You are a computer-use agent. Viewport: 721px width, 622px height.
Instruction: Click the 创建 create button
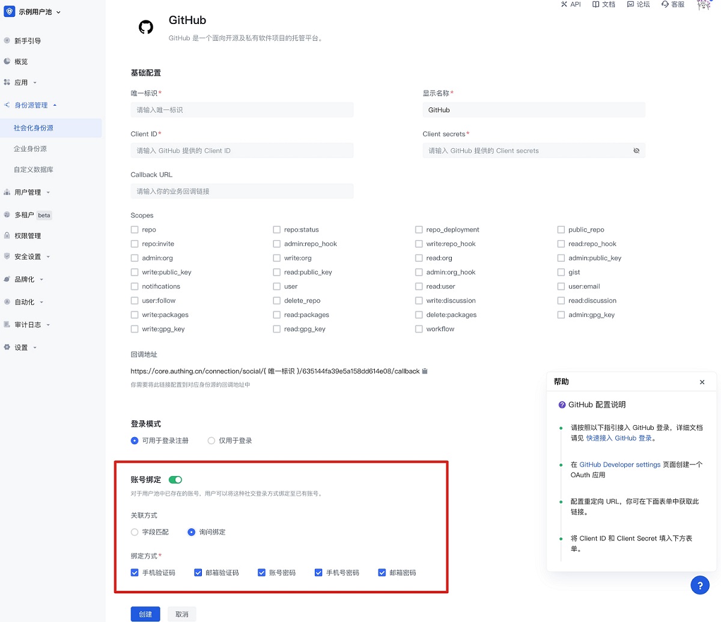pyautogui.click(x=145, y=614)
